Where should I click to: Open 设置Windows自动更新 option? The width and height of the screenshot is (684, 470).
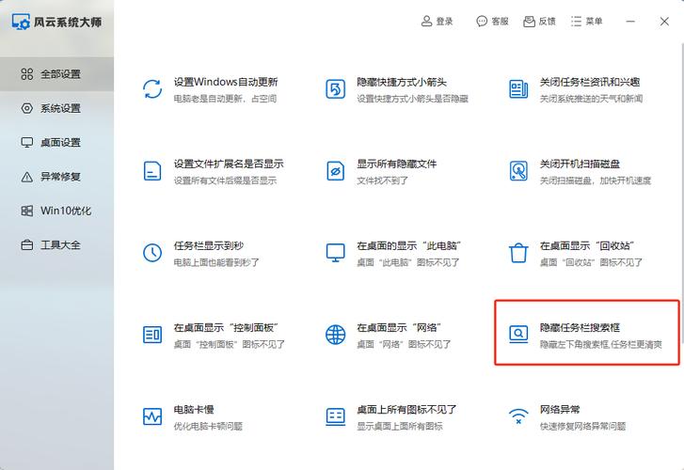[226, 82]
